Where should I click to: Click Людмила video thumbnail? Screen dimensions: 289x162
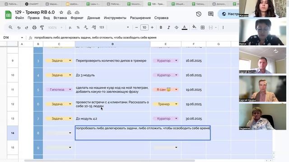(262, 117)
